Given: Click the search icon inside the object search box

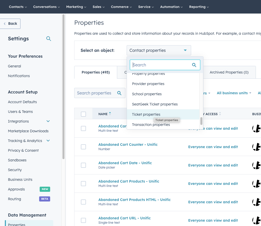Looking at the screenshot, I should (194, 65).
